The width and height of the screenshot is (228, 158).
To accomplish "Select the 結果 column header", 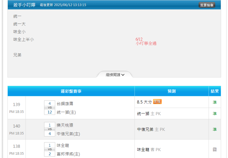I will click(x=215, y=91).
